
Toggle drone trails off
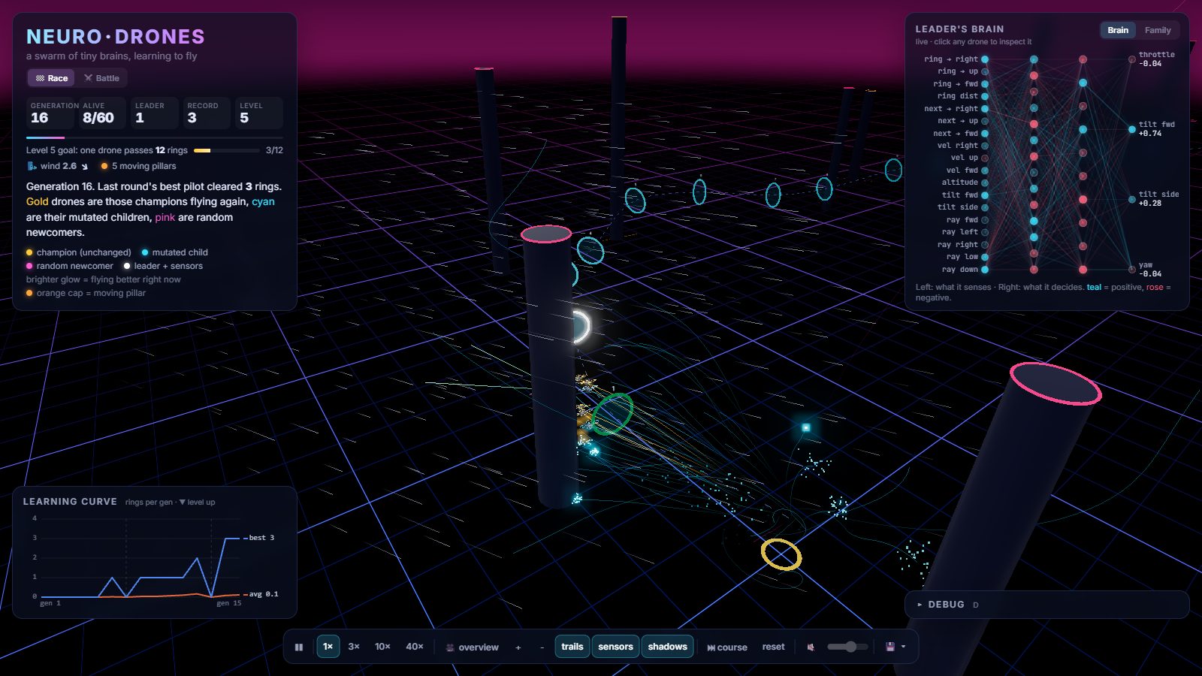[x=572, y=647]
